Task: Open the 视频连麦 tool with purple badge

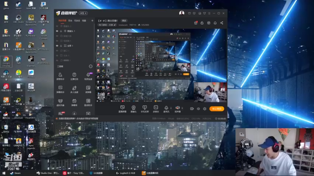Action: coord(88,76)
